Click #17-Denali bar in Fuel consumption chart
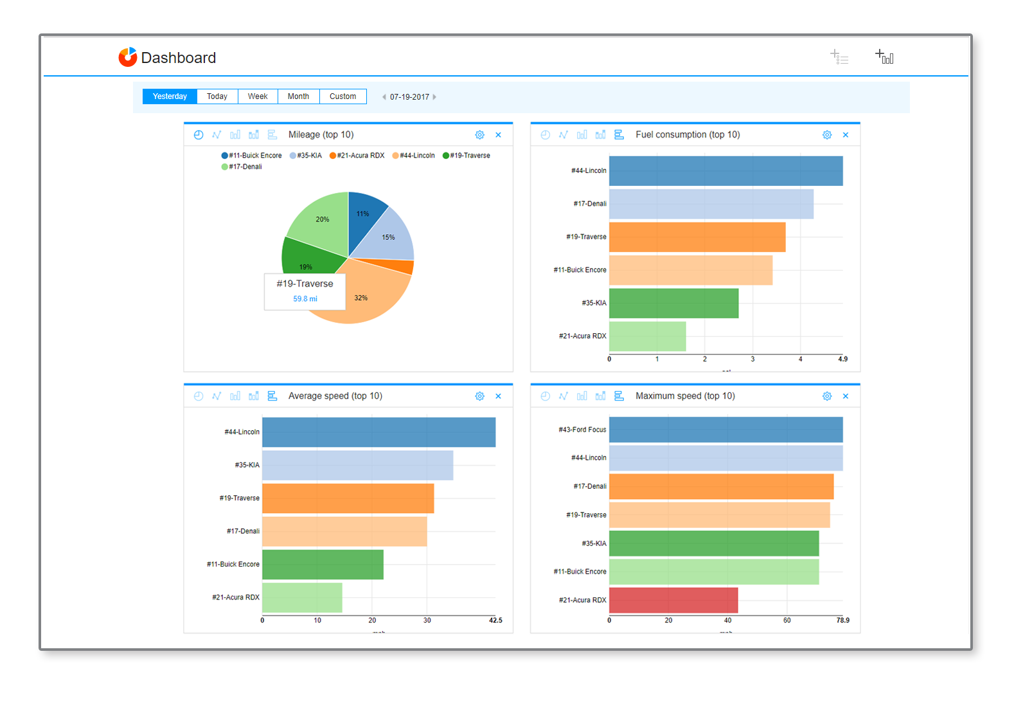 pos(711,204)
